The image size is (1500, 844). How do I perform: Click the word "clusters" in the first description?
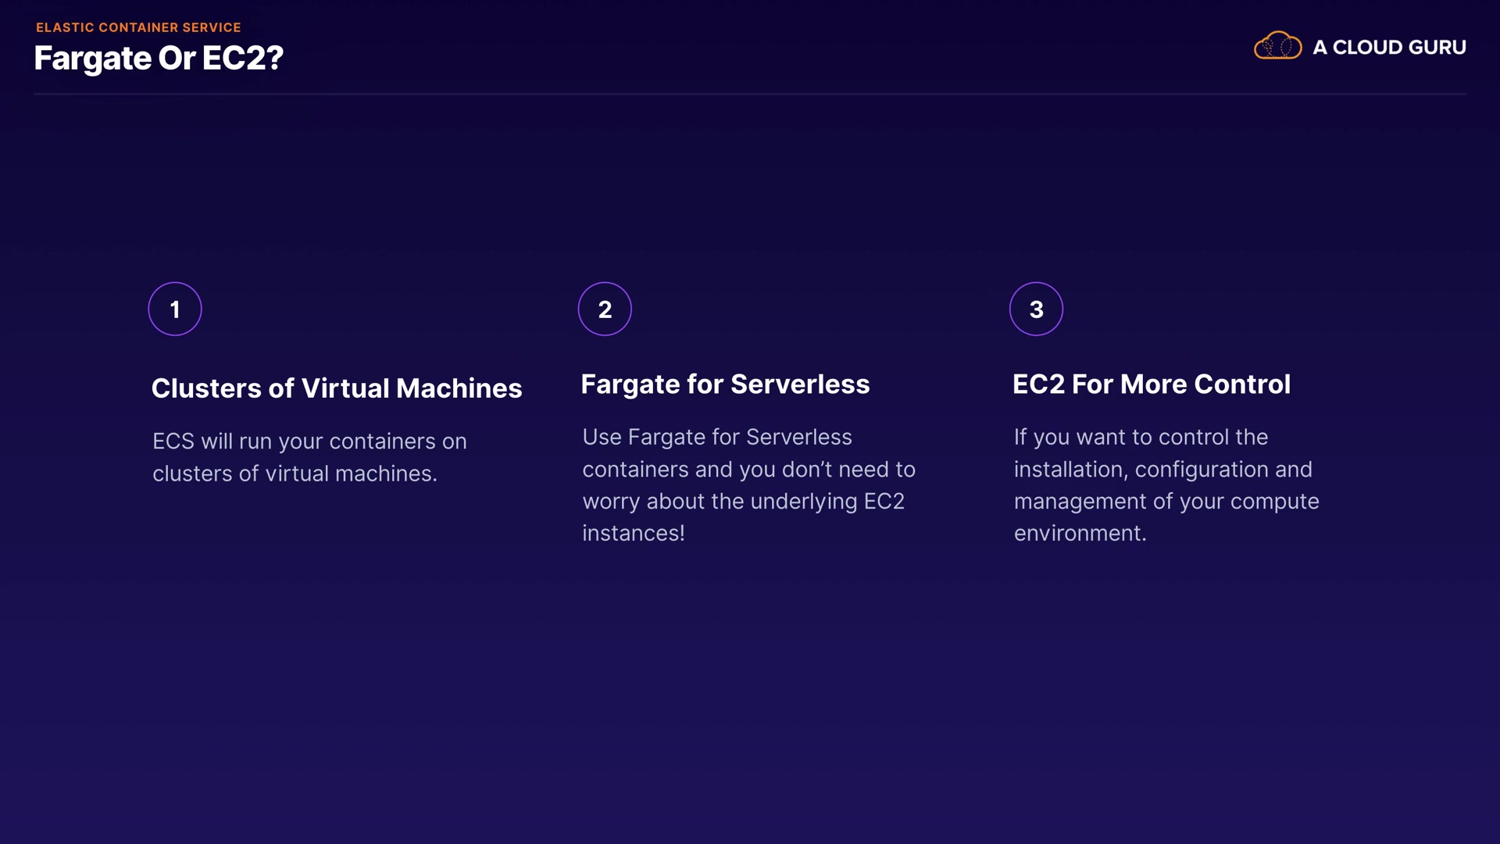click(192, 474)
